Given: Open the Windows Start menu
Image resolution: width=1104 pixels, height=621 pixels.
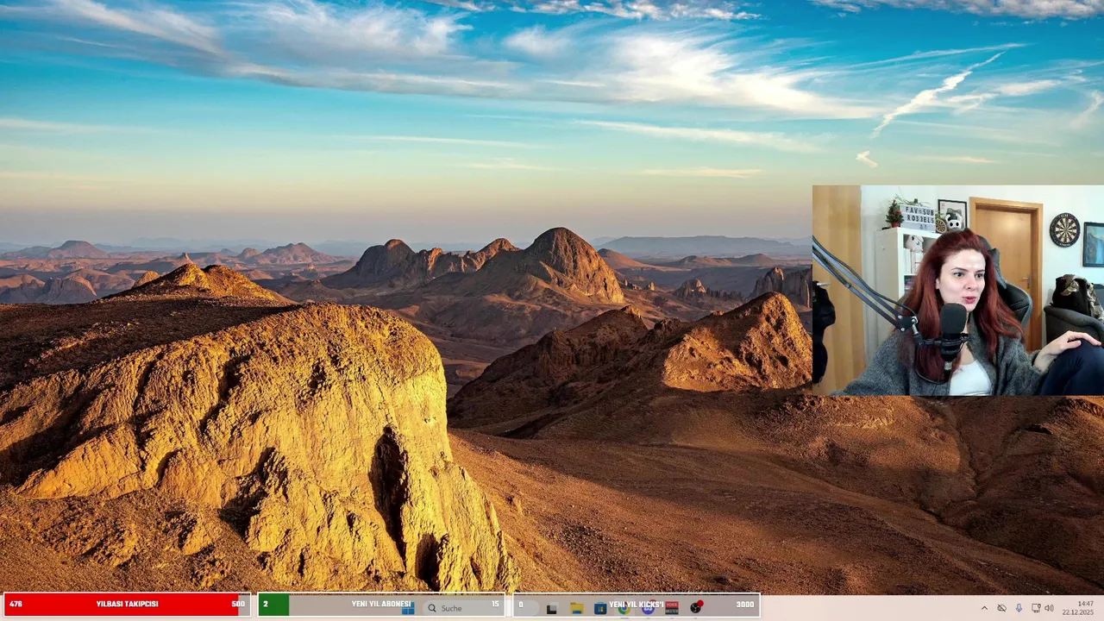Looking at the screenshot, I should [408, 608].
